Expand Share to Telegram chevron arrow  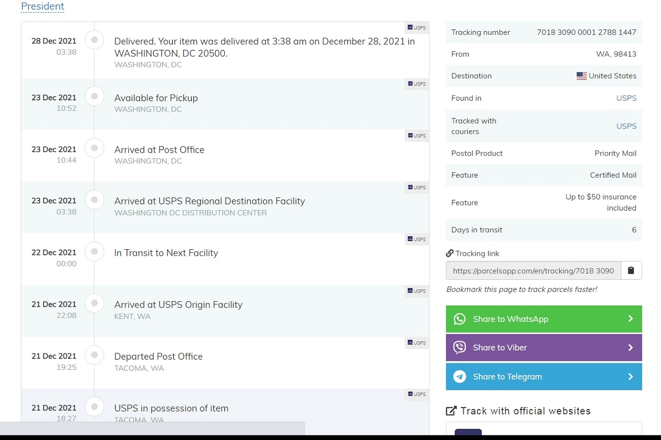[x=630, y=376]
